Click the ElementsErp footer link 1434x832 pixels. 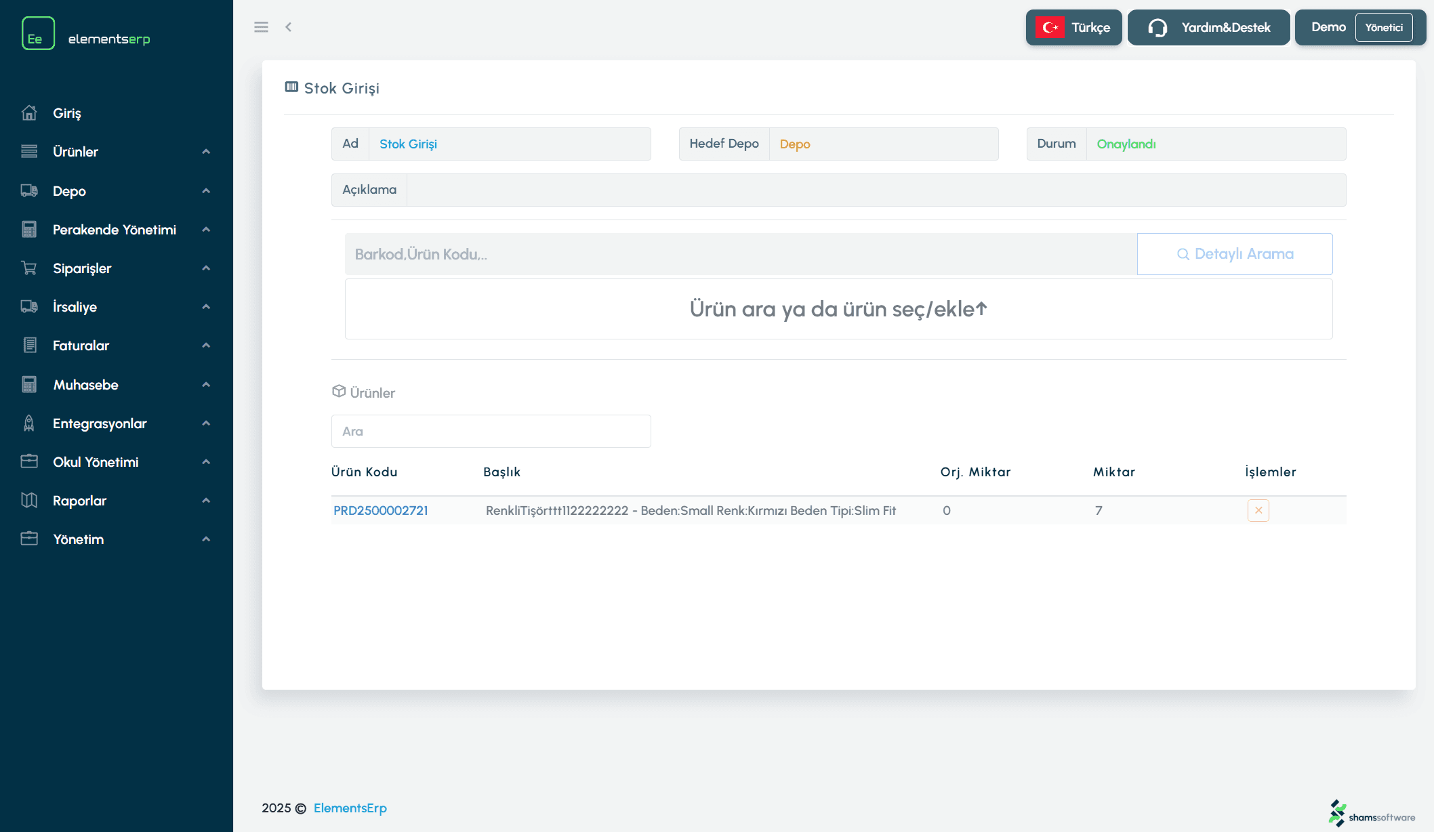pyautogui.click(x=350, y=808)
